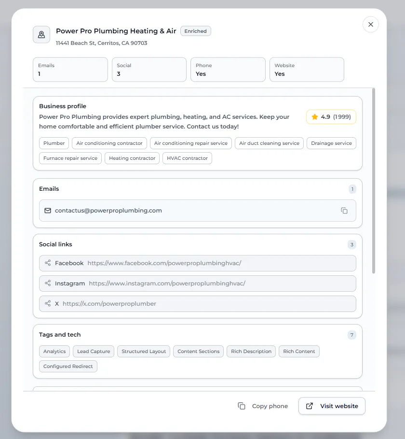This screenshot has height=439, width=405.
Task: Click the Copy phone button
Action: click(263, 406)
